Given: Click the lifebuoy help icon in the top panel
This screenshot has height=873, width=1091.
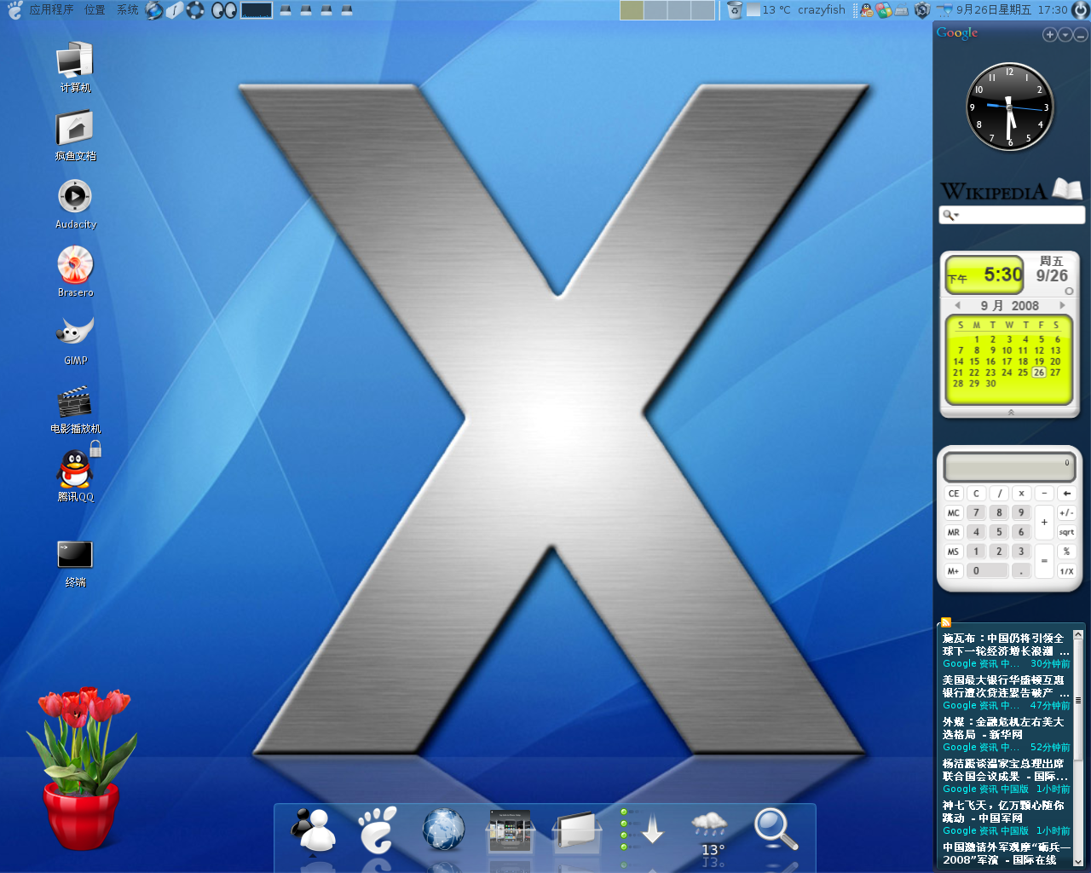Looking at the screenshot, I should pyautogui.click(x=195, y=10).
